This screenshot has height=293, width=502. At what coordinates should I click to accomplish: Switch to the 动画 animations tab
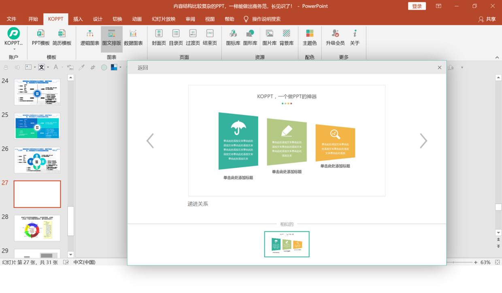[x=137, y=19]
